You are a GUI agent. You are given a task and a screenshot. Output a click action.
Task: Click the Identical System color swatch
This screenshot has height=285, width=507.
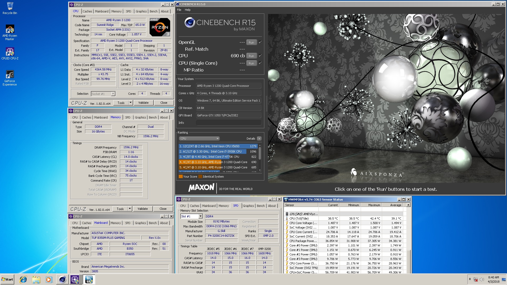pos(200,177)
